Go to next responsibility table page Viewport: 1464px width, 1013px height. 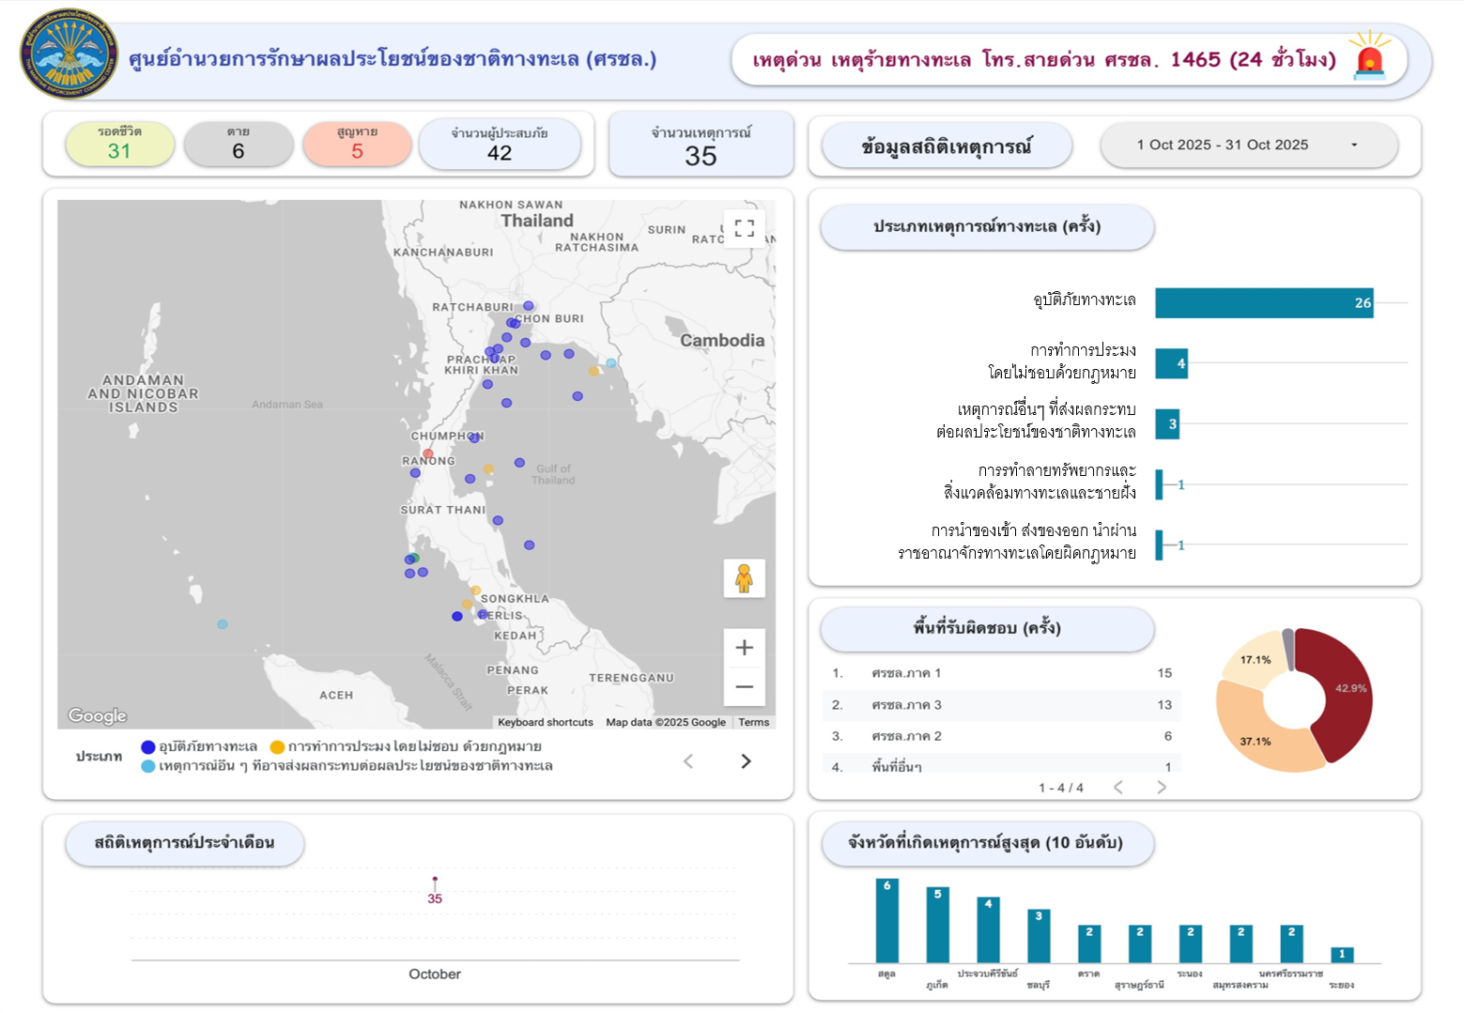click(x=1162, y=788)
